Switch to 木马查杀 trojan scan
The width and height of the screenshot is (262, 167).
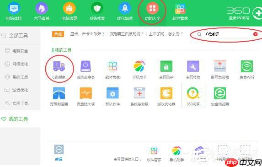(x=42, y=12)
